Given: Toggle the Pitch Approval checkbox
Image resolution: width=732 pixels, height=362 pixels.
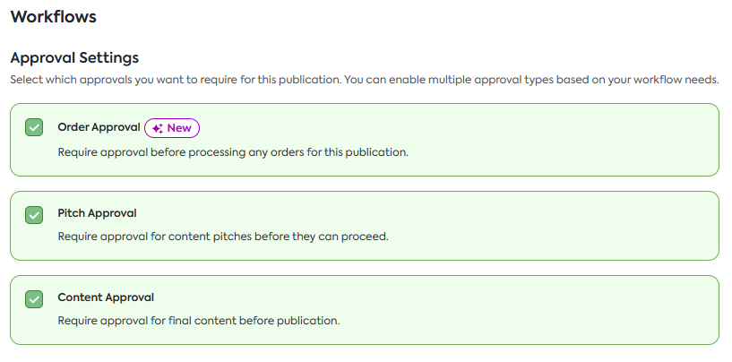Looking at the screenshot, I should pos(34,215).
